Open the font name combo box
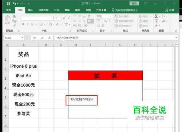The width and height of the screenshot is (182, 132). 37,18
